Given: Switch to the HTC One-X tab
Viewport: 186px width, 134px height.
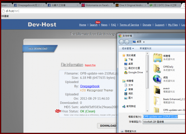Looking at the screenshot, I should point(165,5).
